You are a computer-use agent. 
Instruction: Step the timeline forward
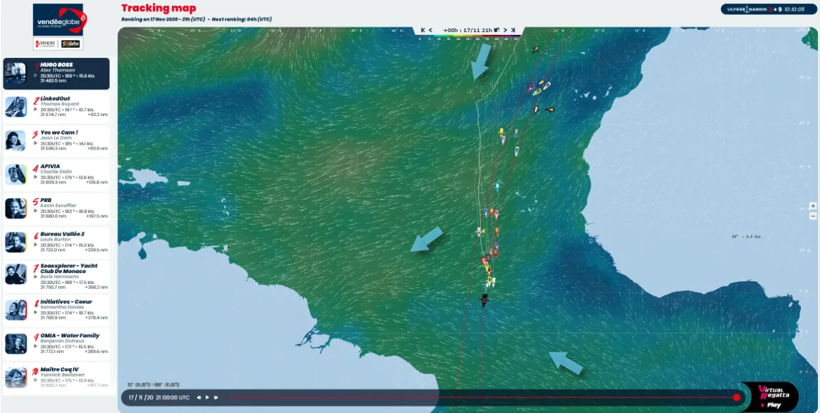click(216, 397)
